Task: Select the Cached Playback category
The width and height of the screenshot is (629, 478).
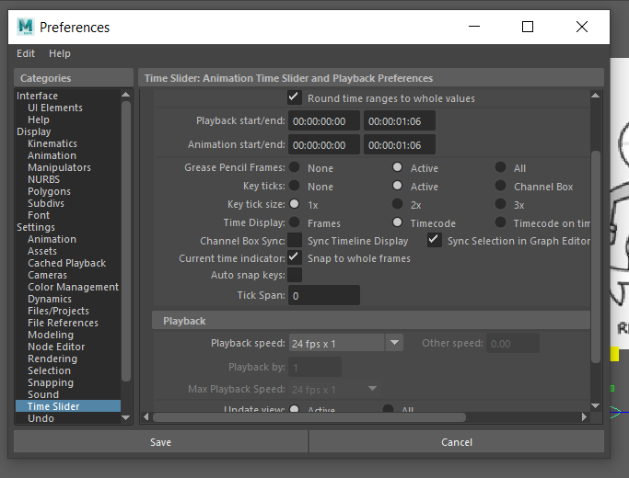Action: tap(66, 263)
